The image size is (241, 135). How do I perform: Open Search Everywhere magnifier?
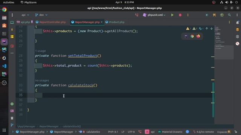click(x=229, y=15)
